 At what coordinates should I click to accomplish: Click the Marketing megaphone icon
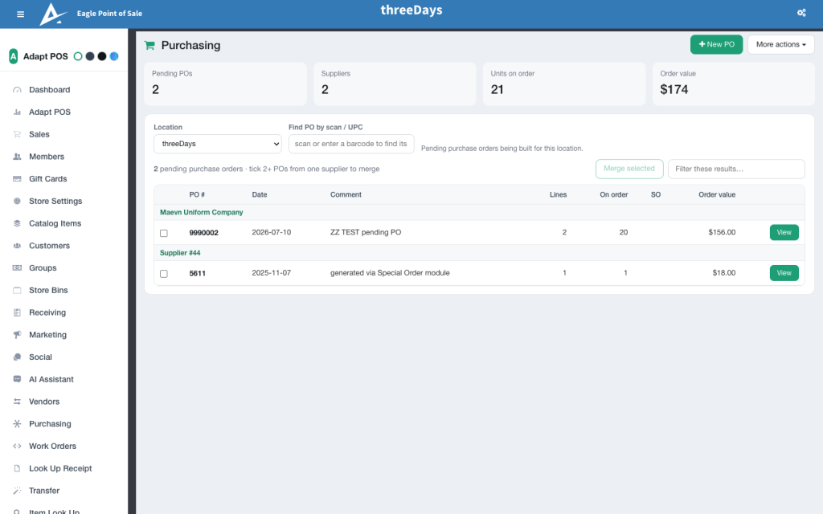click(17, 335)
